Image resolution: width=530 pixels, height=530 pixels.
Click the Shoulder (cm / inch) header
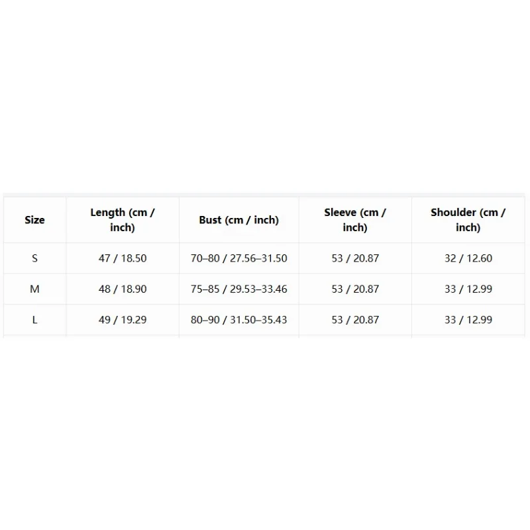468,220
